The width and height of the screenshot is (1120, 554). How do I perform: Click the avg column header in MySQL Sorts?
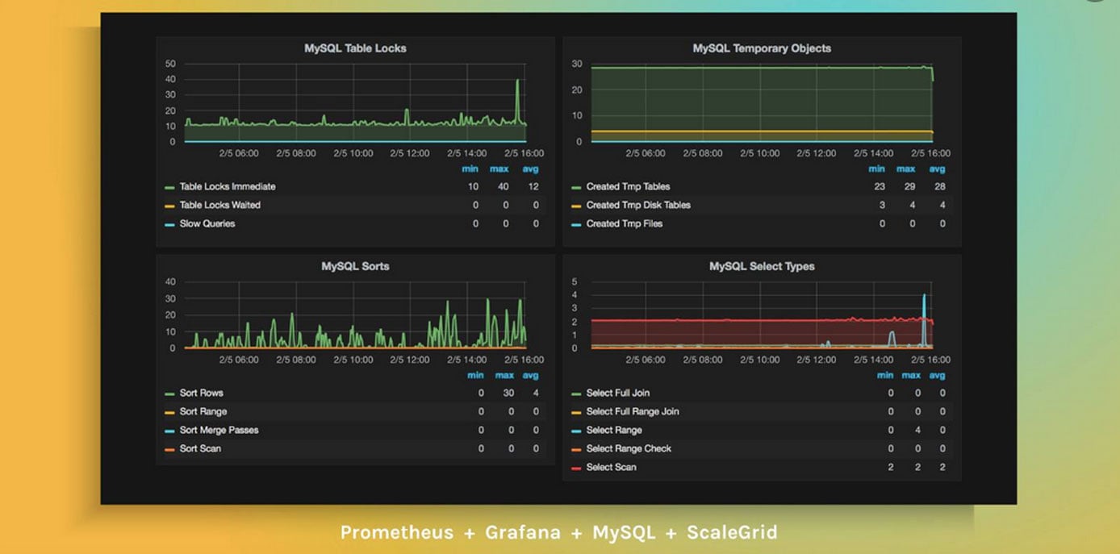pos(531,375)
